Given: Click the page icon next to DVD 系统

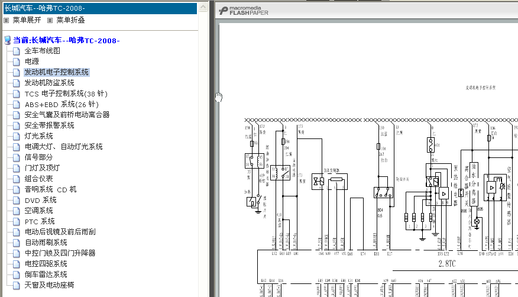Looking at the screenshot, I should point(16,200).
